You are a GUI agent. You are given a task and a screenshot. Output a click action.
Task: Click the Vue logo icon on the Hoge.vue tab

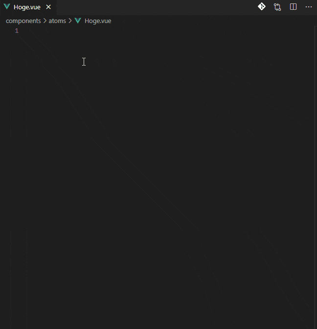click(x=7, y=7)
